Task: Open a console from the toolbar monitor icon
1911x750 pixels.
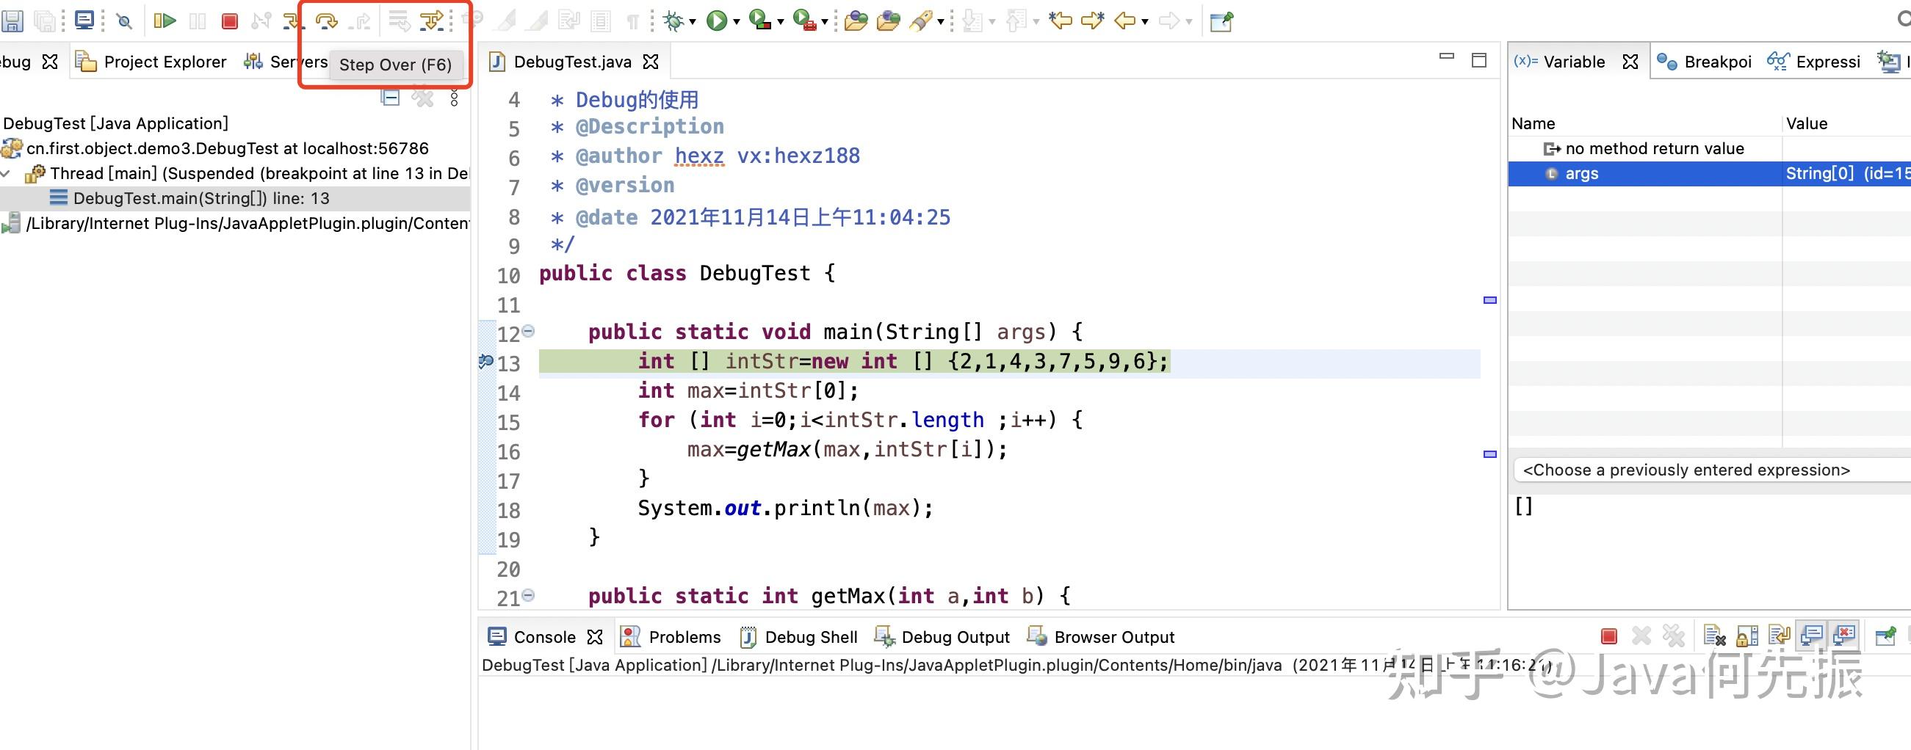Action: (84, 21)
